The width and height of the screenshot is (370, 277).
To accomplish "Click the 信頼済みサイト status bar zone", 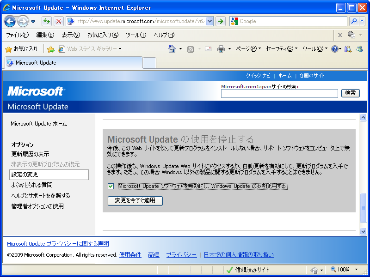I will 247,270.
